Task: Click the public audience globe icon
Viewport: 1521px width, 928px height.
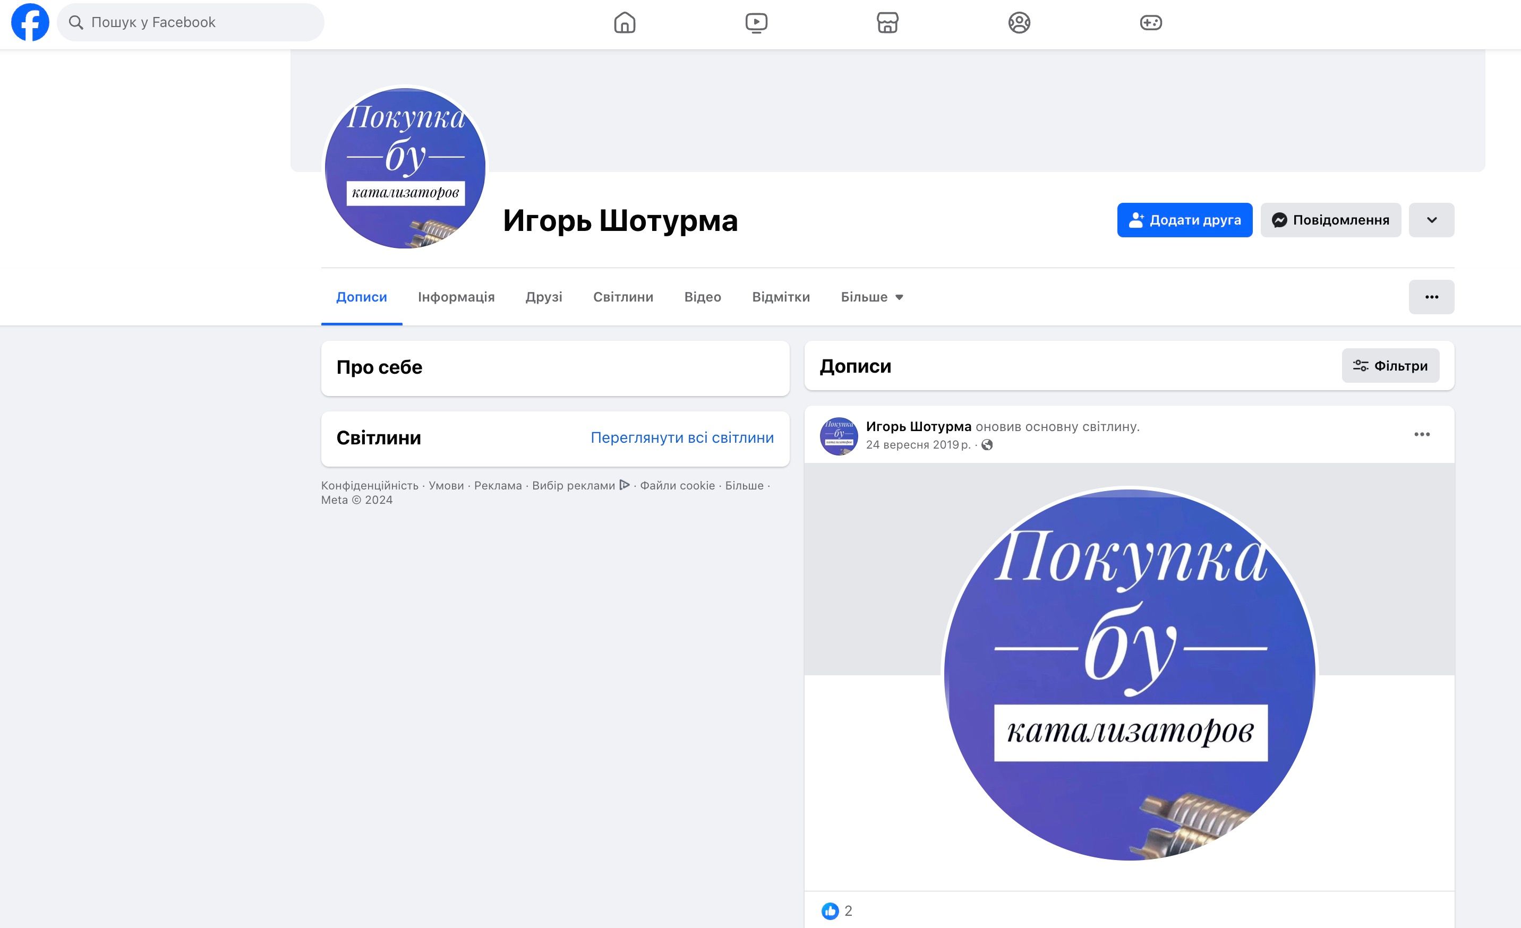Action: point(987,445)
